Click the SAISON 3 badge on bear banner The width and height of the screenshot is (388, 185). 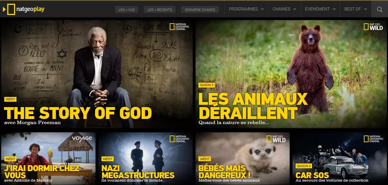[207, 85]
